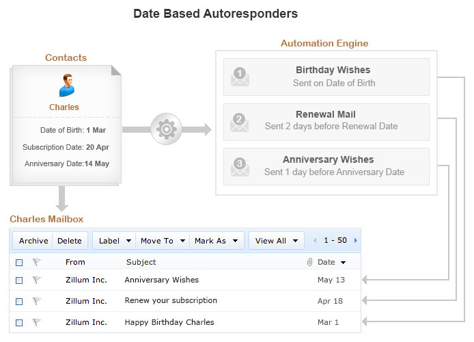The width and height of the screenshot is (474, 342).
Task: Expand the Move To dropdown
Action: [161, 241]
